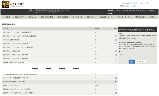Image resolution: width=159 pixels, height=96 pixels.
Task: Open the レポート dropdown menu
Action: coord(92,17)
